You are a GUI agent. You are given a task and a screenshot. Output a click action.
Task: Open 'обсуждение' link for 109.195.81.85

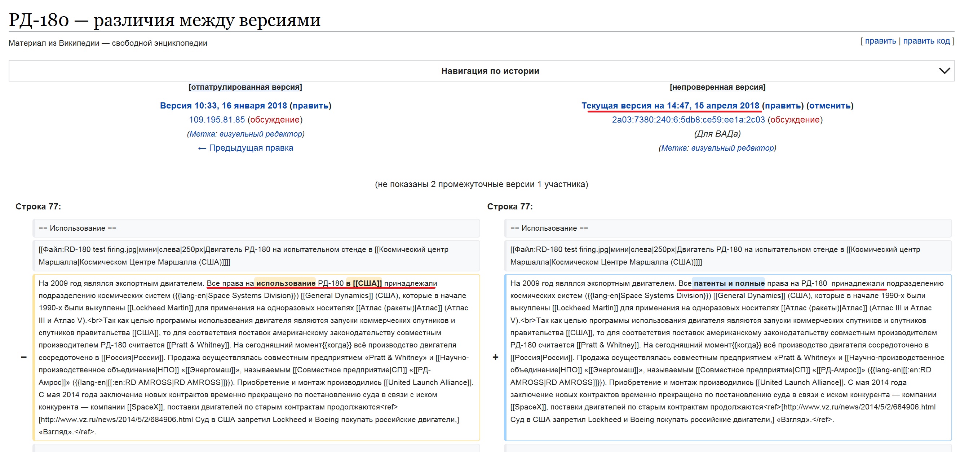pyautogui.click(x=275, y=120)
